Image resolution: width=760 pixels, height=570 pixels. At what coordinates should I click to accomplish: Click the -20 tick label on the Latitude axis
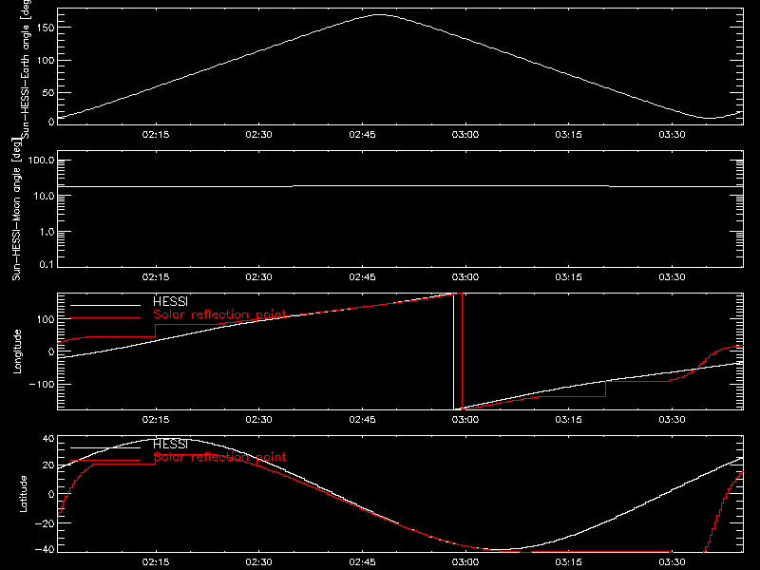coord(45,523)
